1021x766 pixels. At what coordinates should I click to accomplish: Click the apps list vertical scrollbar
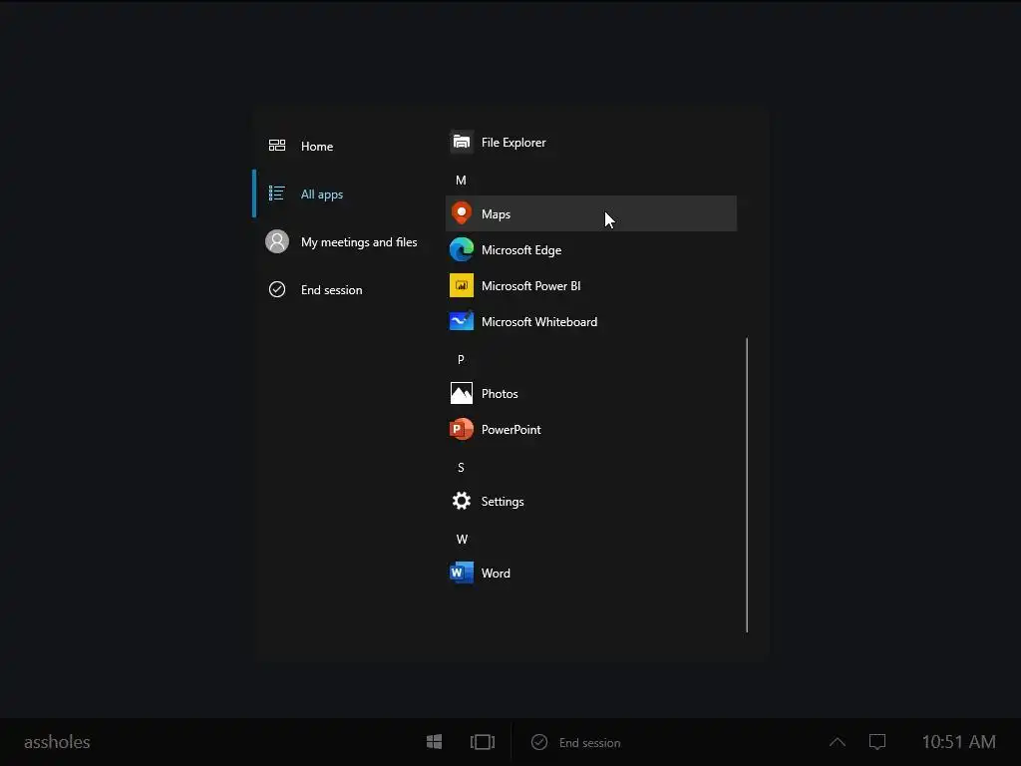(x=747, y=485)
